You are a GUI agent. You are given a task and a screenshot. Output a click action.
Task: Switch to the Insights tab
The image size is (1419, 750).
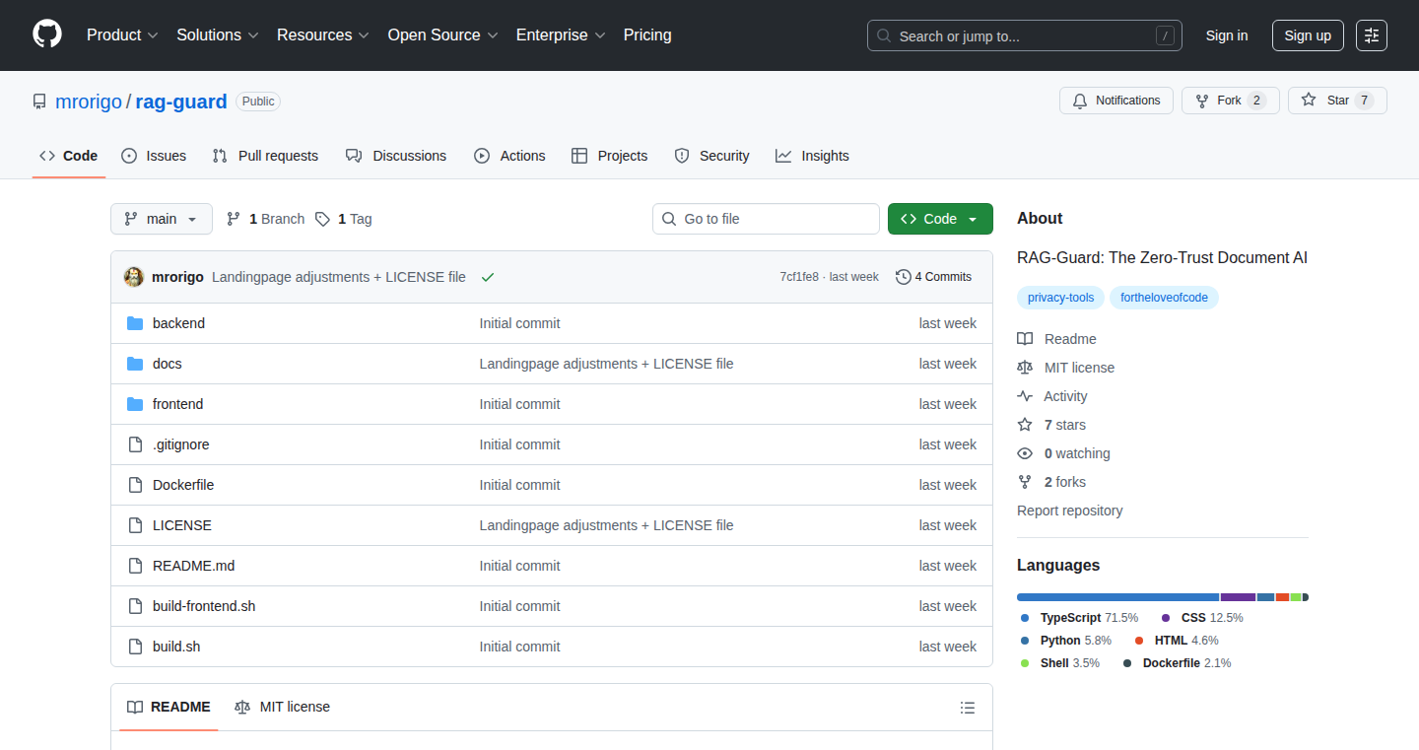812,156
